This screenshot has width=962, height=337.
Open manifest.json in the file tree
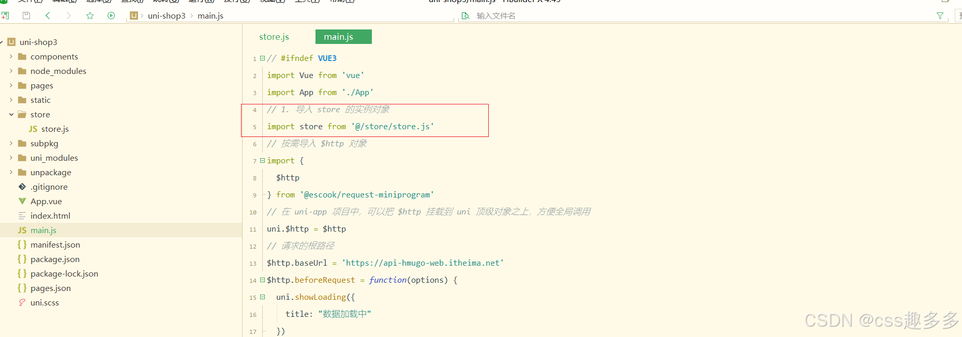click(x=55, y=244)
